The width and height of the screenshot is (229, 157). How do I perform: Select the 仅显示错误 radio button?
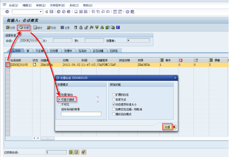click(59, 99)
